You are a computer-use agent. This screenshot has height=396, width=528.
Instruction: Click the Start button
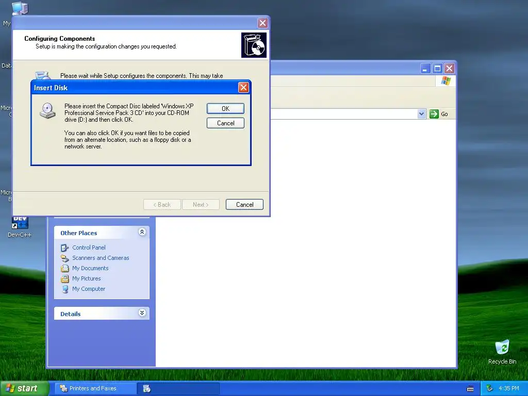[24, 389]
